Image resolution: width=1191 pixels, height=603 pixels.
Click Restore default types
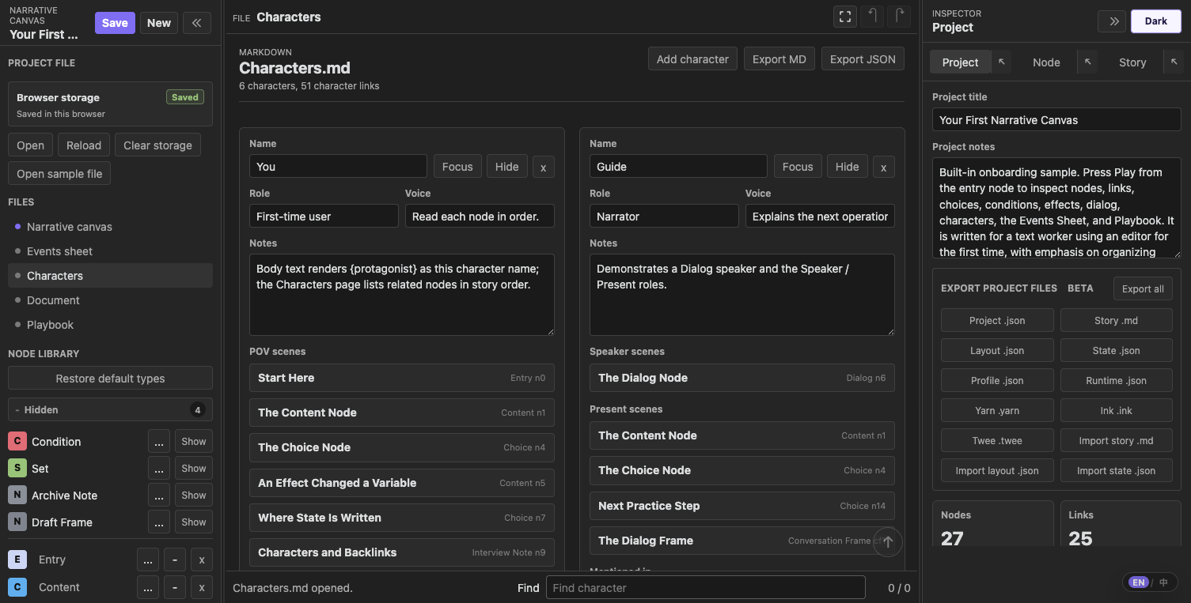click(x=110, y=379)
